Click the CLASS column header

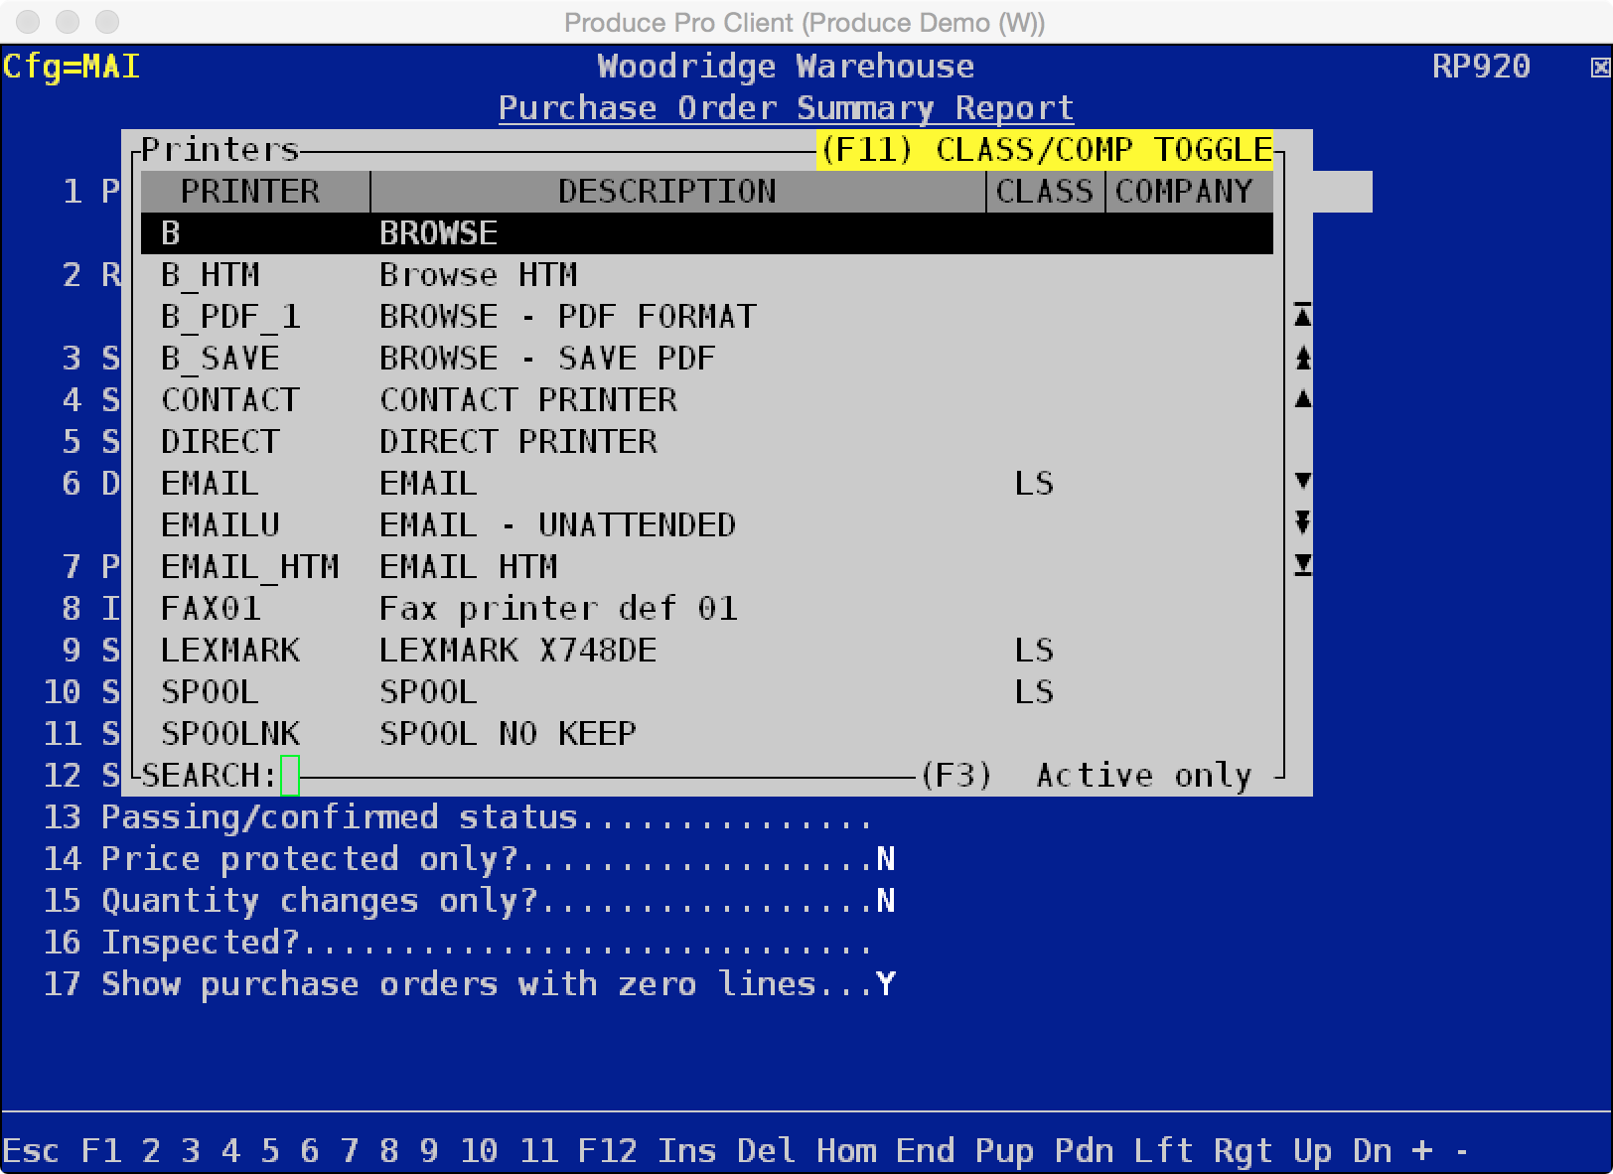tap(1046, 192)
